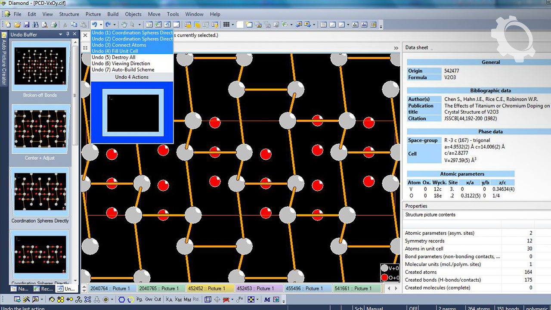Click the bold M icon in bottom toolbar

[267, 299]
